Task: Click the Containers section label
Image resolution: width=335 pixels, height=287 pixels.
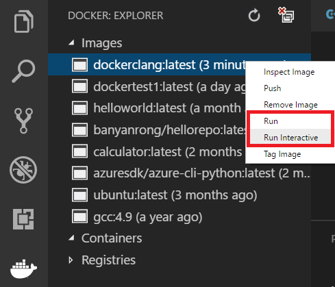Action: 112,238
